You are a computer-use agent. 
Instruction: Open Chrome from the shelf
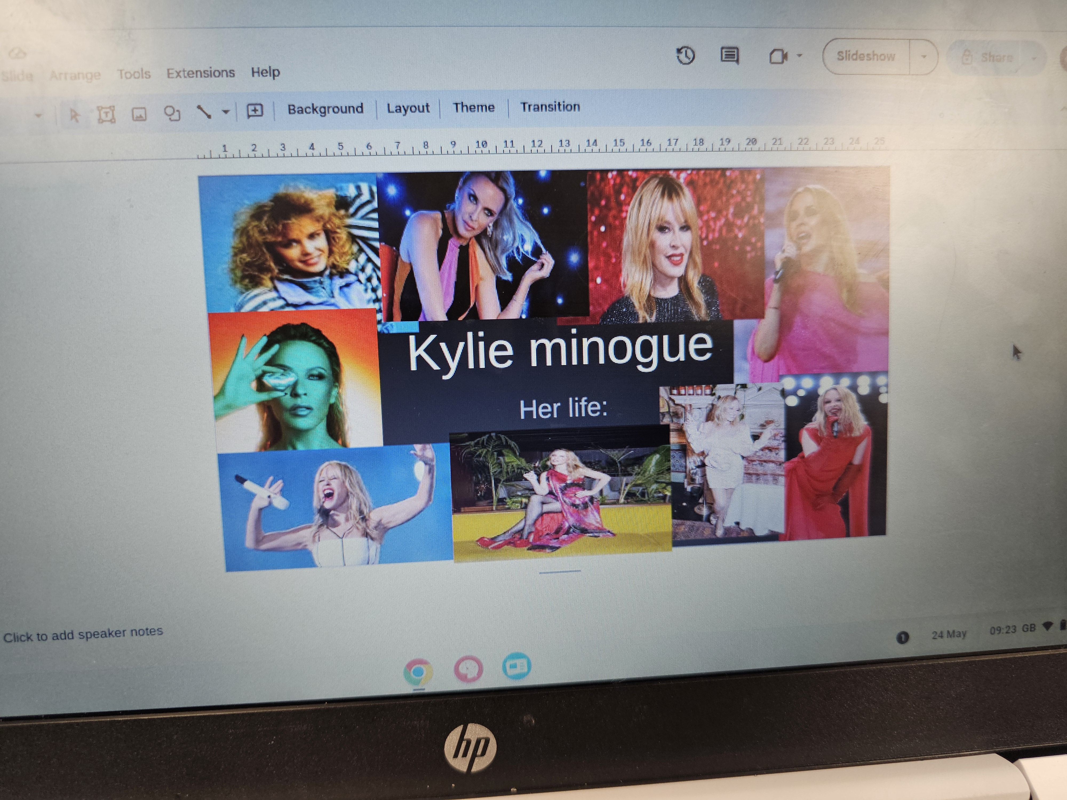tap(418, 672)
